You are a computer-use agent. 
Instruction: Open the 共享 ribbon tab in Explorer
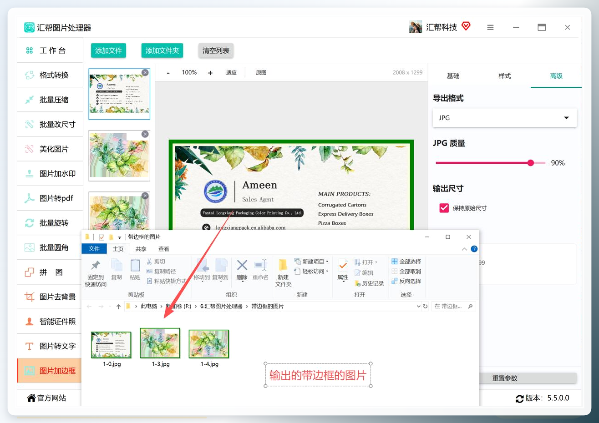point(141,249)
